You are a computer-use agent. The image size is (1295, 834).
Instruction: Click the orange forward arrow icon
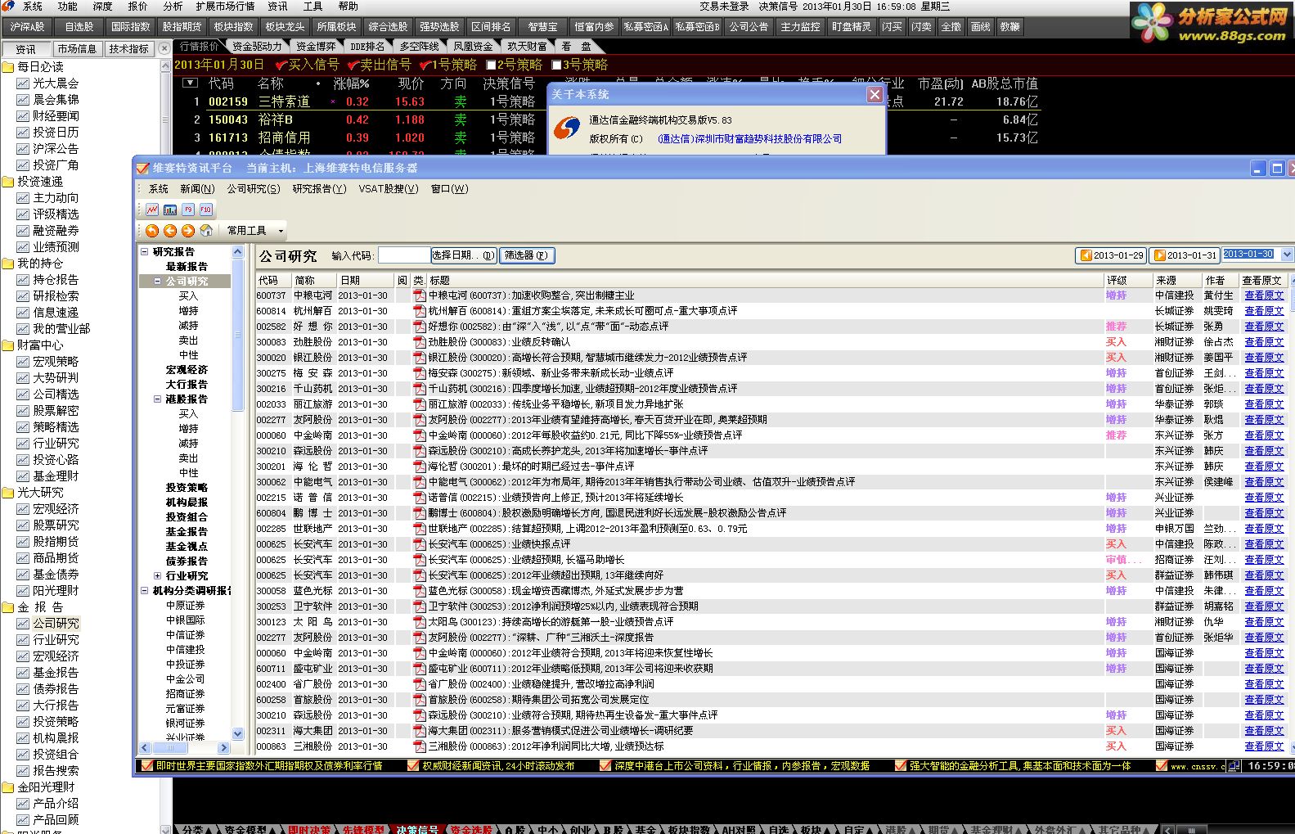tap(188, 231)
